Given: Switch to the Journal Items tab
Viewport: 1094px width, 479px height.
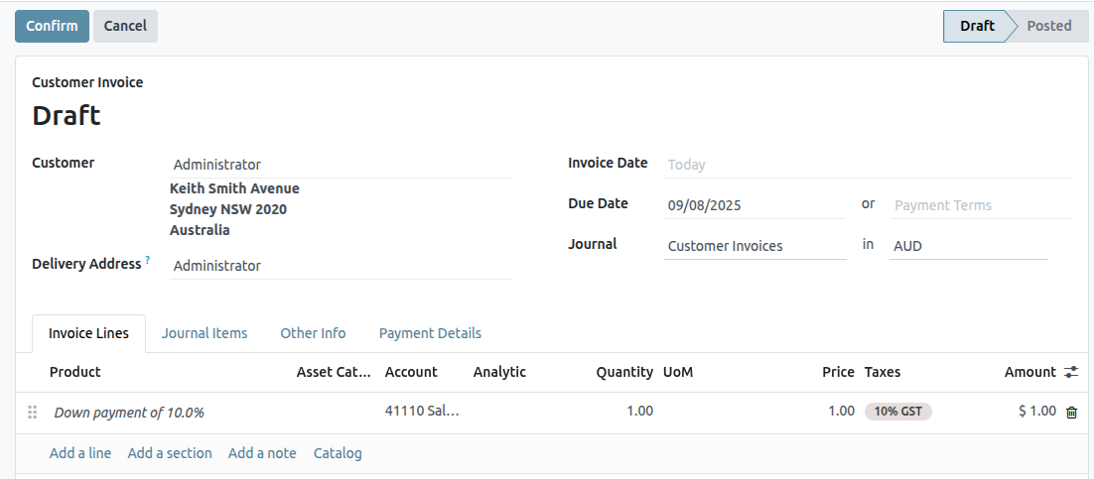Looking at the screenshot, I should pyautogui.click(x=205, y=333).
